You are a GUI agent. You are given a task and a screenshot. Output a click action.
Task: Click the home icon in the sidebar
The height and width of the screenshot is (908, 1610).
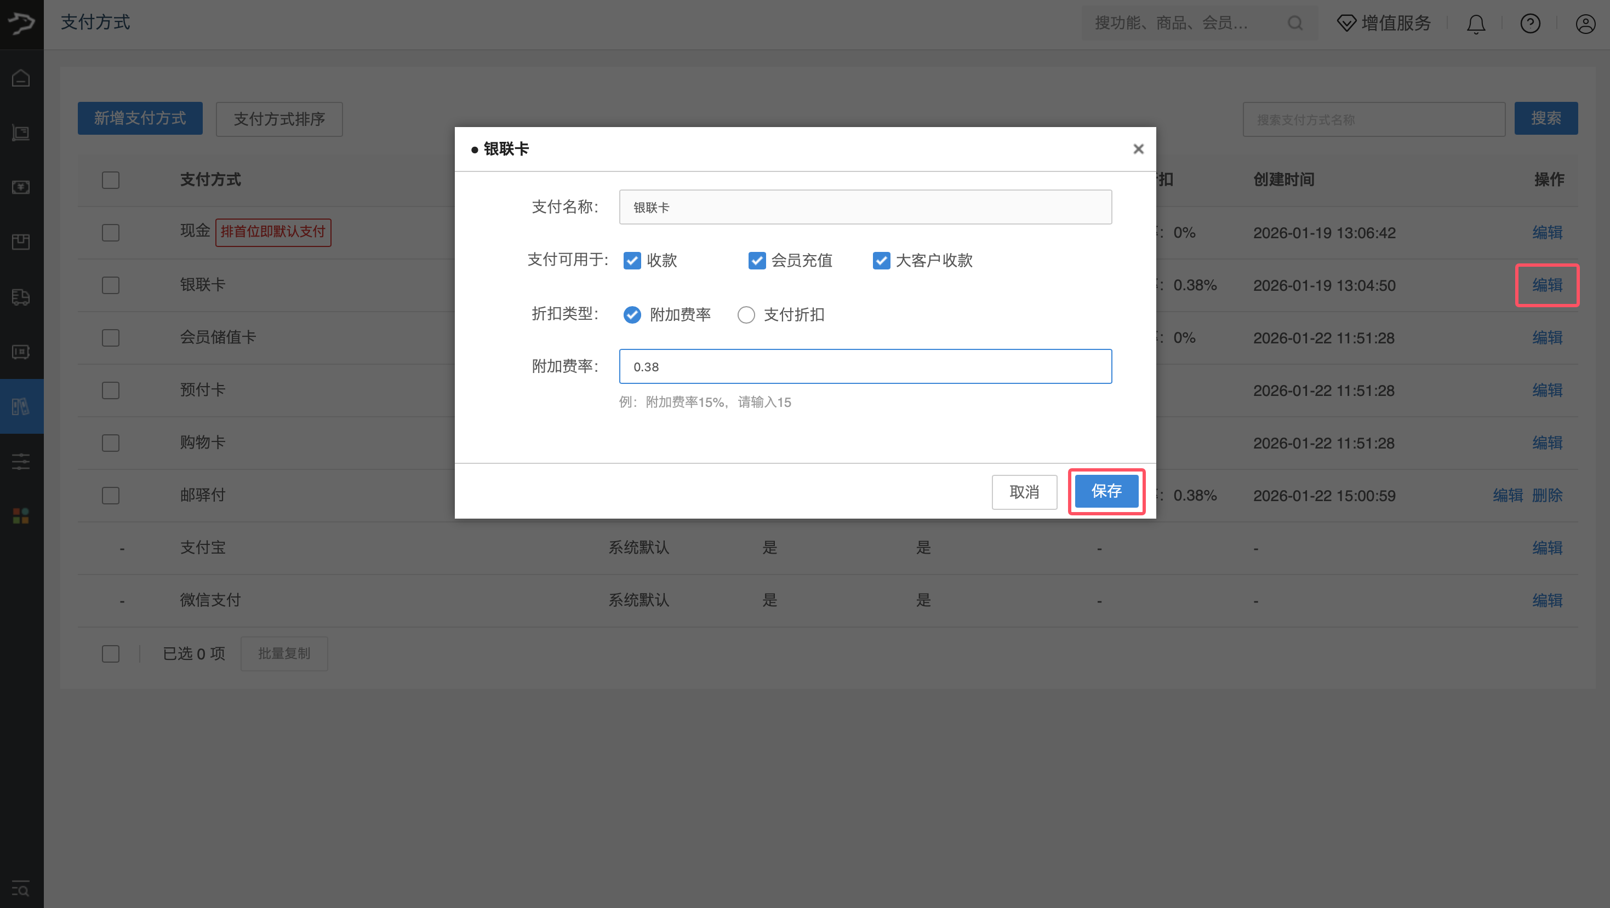[x=21, y=79]
